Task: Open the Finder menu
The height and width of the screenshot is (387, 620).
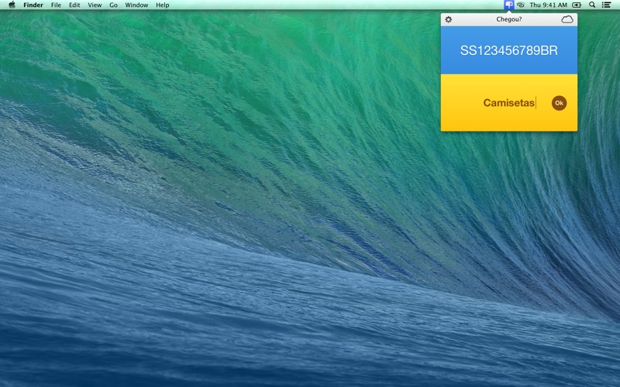Action: coord(33,5)
